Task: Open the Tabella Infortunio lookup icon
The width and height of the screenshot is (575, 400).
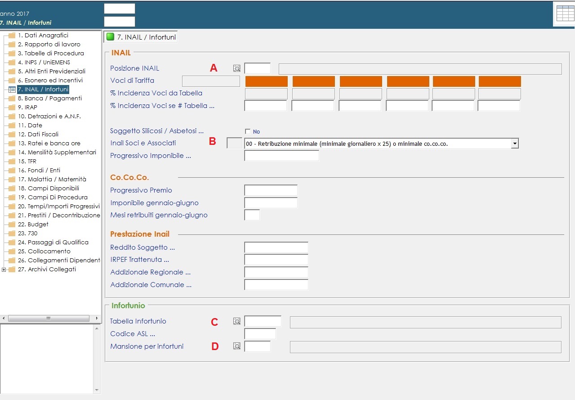Action: tap(236, 321)
